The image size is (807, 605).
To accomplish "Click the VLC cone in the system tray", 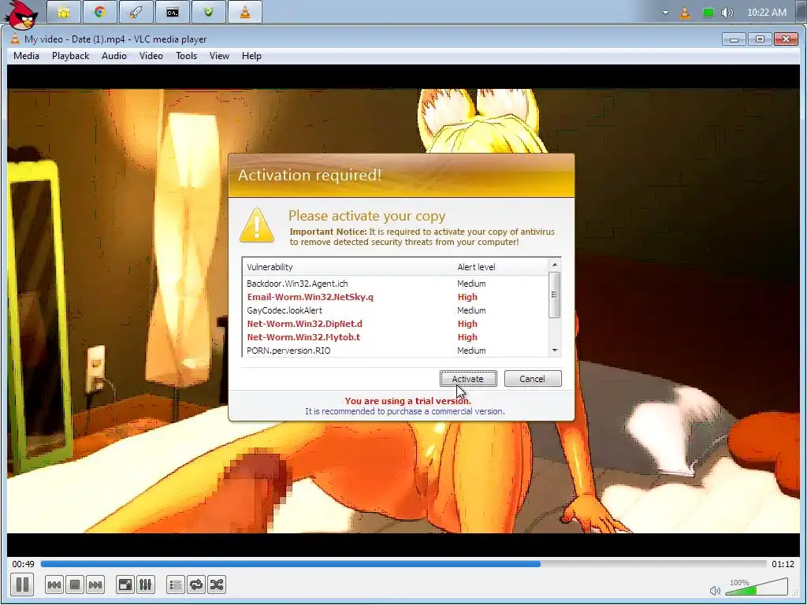I will [x=685, y=13].
